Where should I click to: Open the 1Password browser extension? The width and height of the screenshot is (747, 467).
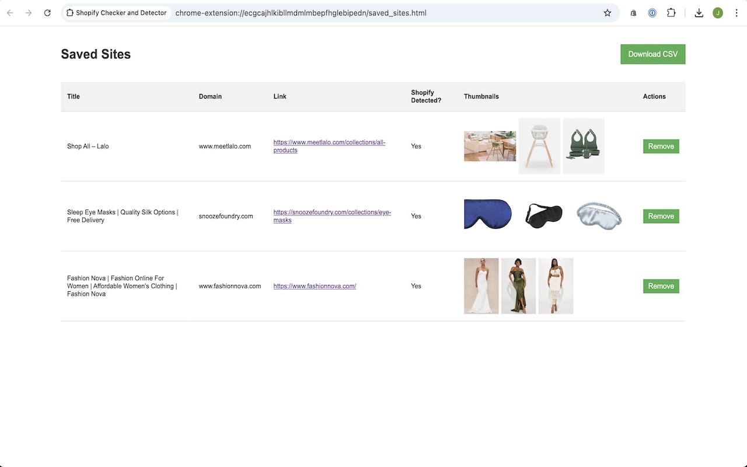[x=652, y=12]
